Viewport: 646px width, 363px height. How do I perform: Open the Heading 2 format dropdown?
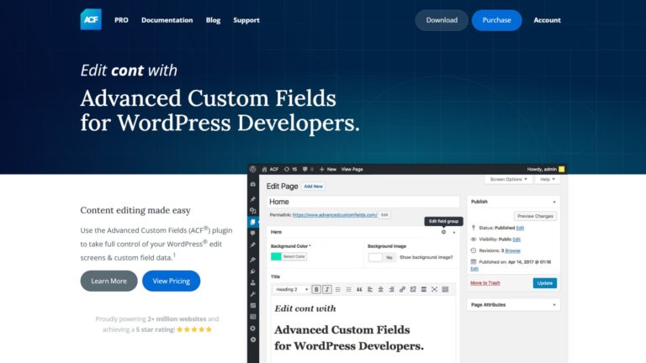point(291,289)
